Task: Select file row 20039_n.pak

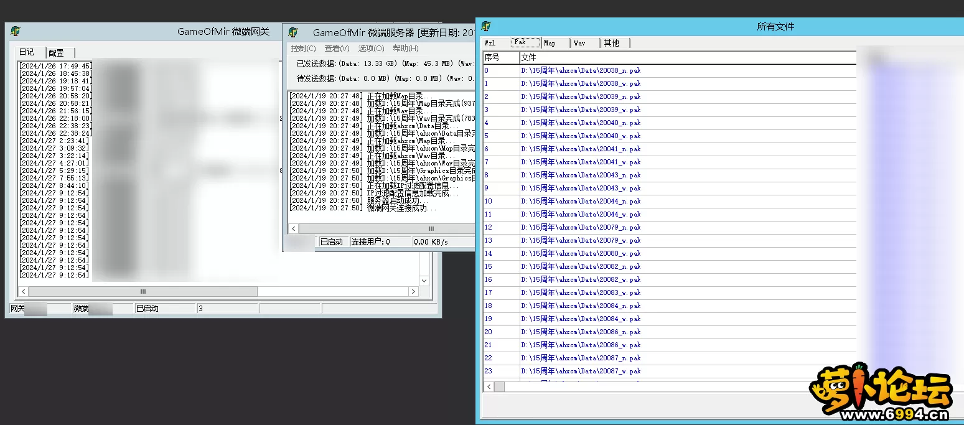Action: click(x=670, y=97)
